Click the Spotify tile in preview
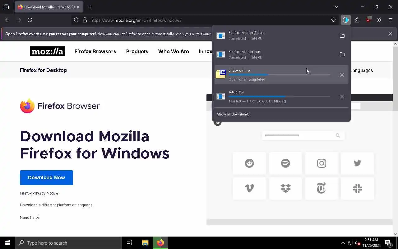Image resolution: width=398 pixels, height=249 pixels. (285, 163)
